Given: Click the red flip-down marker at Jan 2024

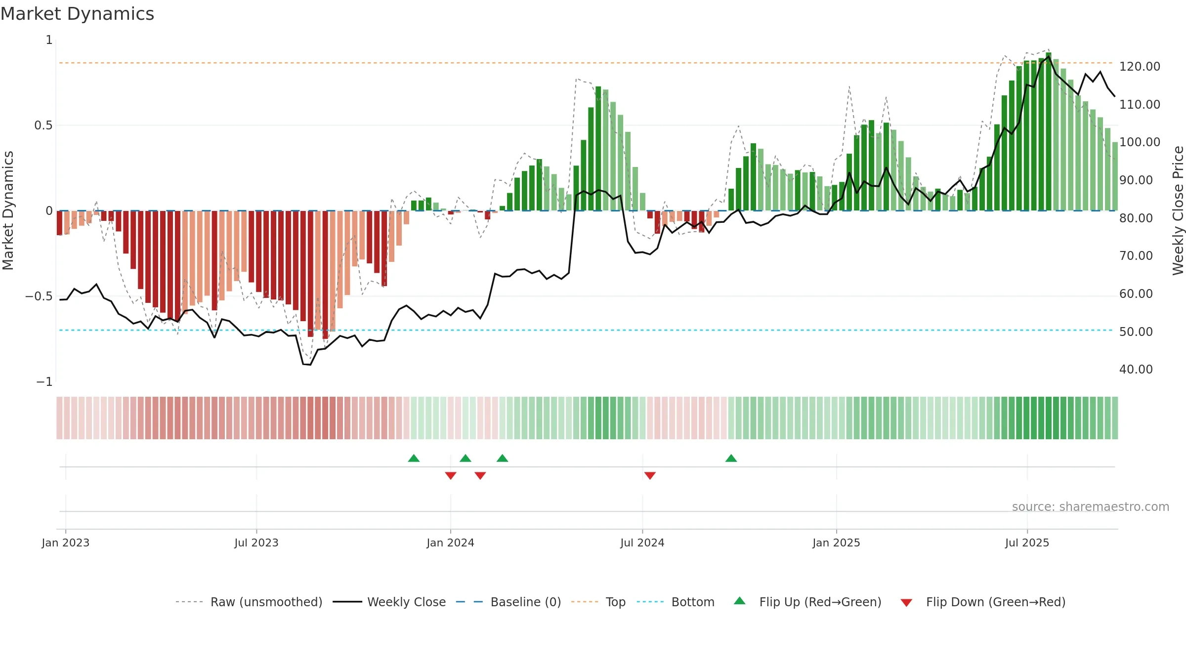Looking at the screenshot, I should pyautogui.click(x=451, y=475).
